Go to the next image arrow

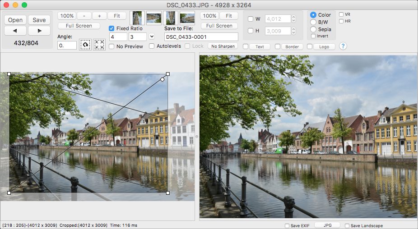[39, 31]
